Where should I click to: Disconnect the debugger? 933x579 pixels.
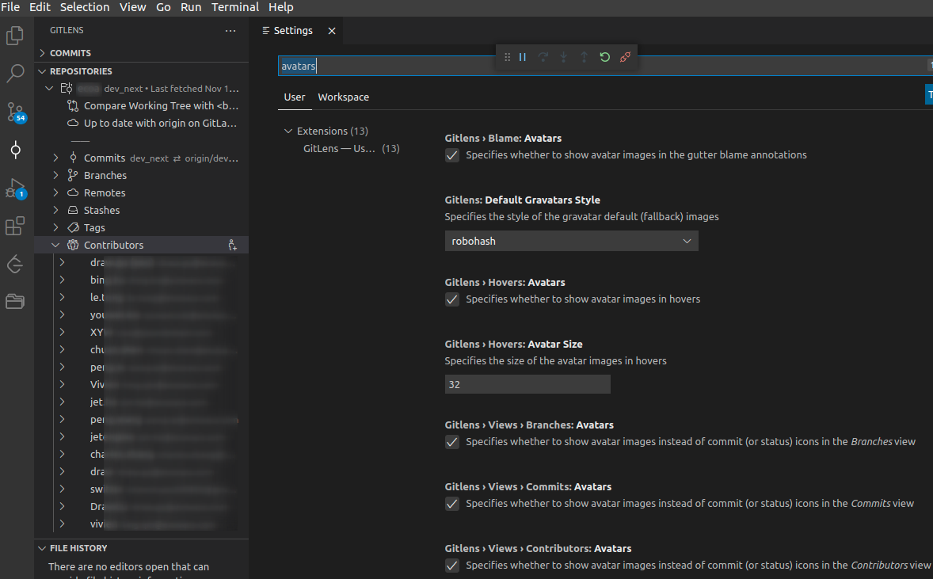(x=625, y=57)
